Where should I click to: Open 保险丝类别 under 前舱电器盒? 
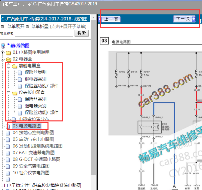coord(35,72)
